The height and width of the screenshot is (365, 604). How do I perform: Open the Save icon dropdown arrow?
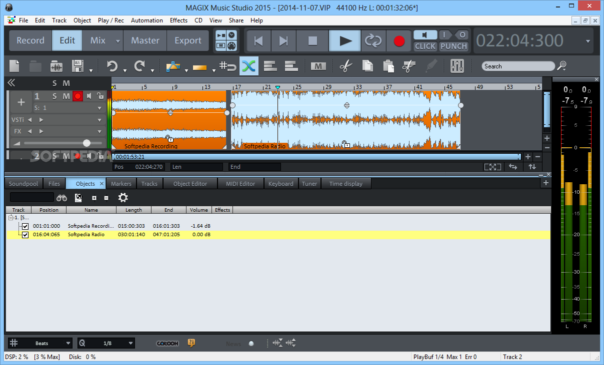coord(90,70)
